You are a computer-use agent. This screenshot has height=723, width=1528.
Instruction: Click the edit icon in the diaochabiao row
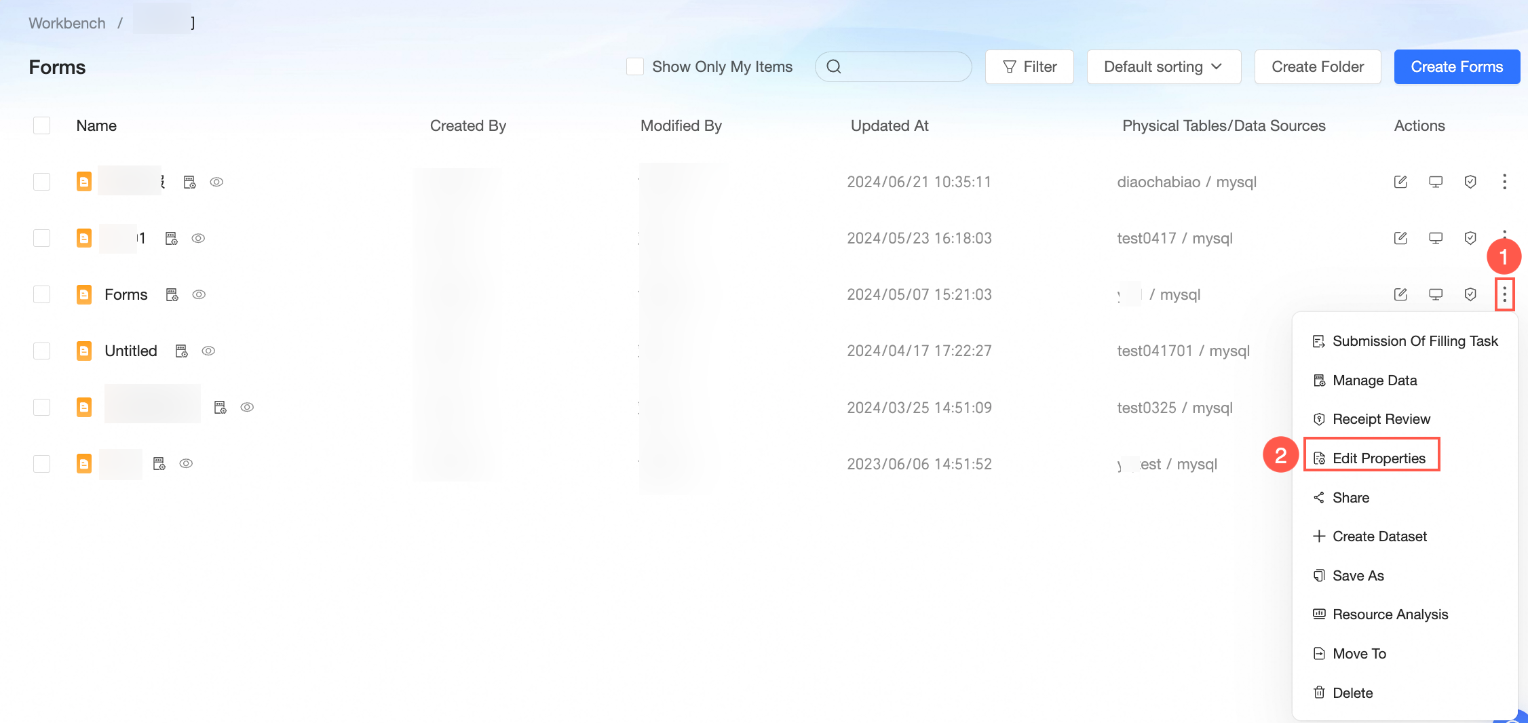pos(1400,182)
